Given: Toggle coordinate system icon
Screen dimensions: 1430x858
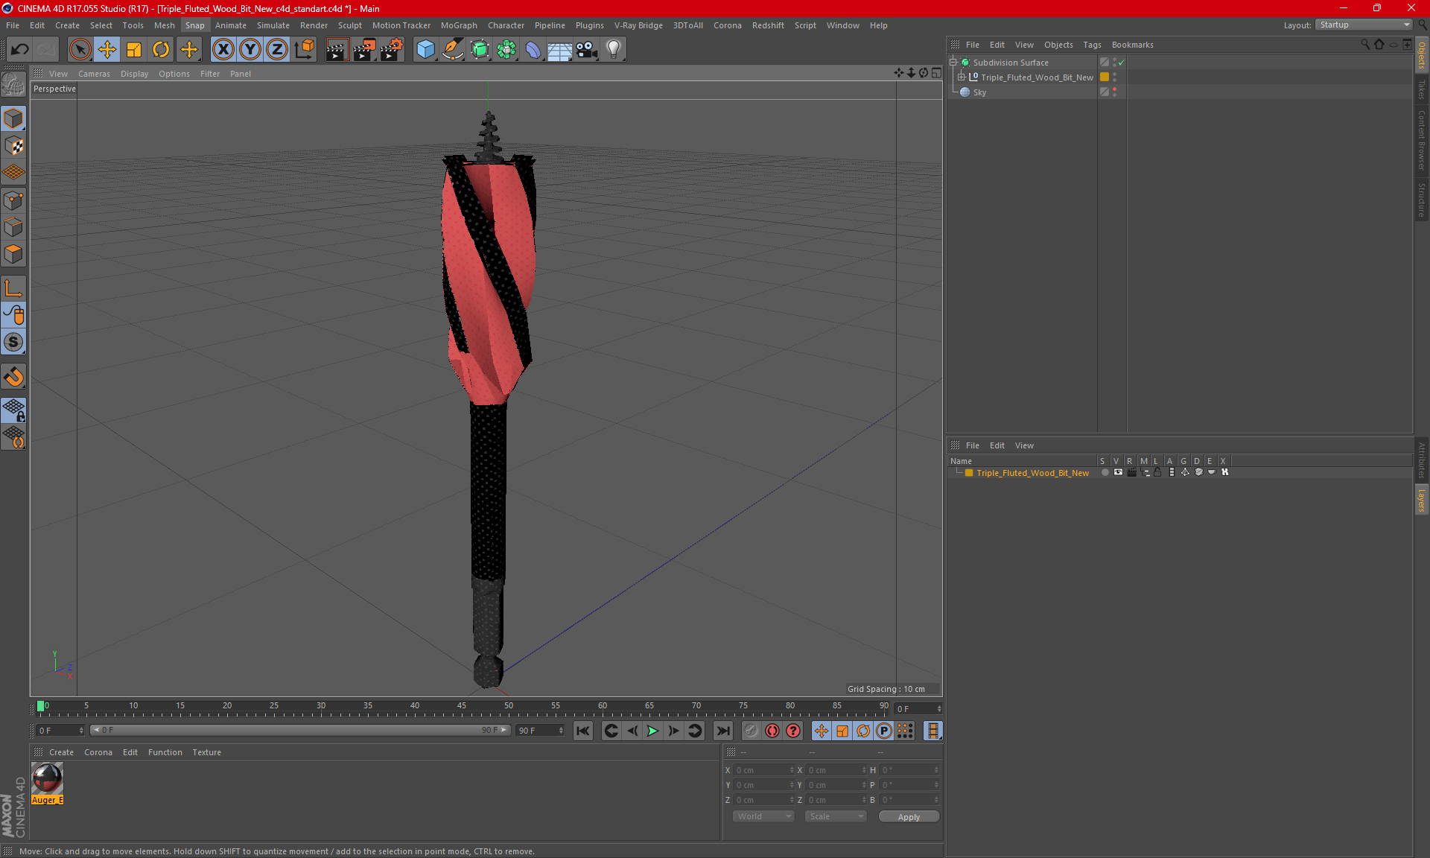Looking at the screenshot, I should coord(304,50).
